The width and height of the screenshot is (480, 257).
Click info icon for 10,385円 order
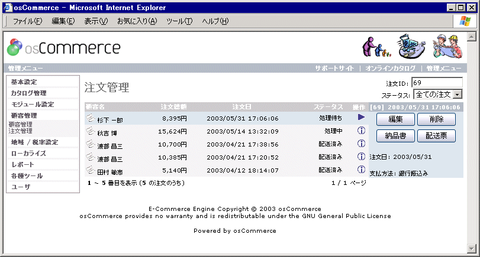pos(361,157)
